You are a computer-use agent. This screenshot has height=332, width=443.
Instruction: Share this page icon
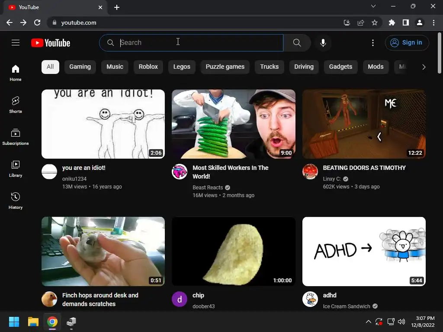tap(361, 22)
